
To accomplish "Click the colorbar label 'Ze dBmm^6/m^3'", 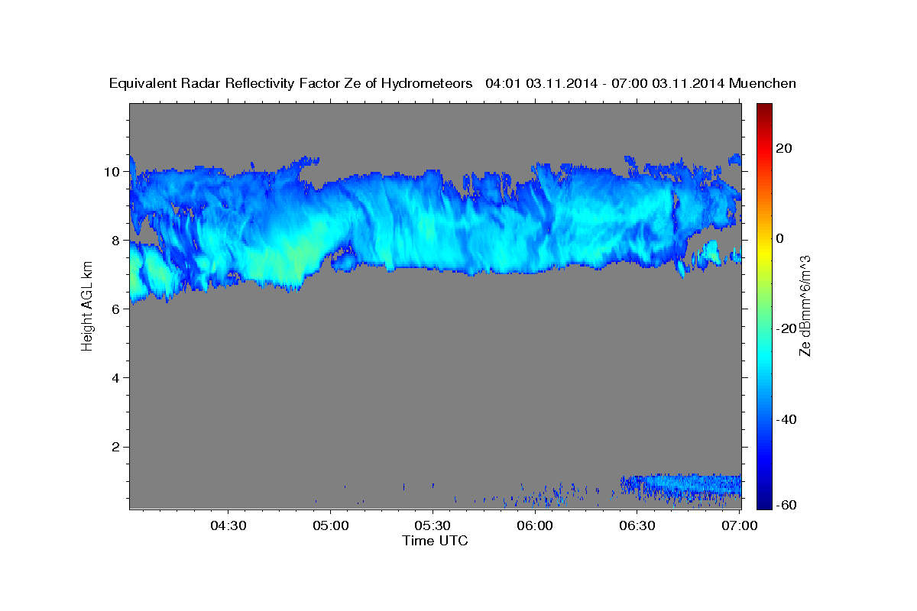I will click(805, 305).
